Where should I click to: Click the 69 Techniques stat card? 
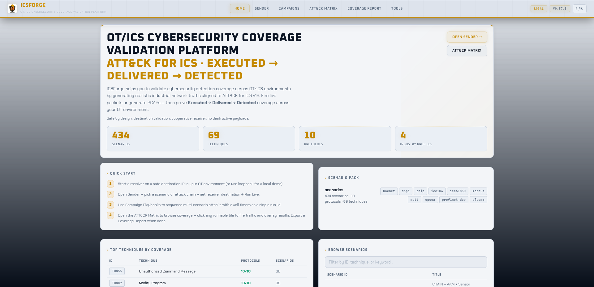click(249, 139)
